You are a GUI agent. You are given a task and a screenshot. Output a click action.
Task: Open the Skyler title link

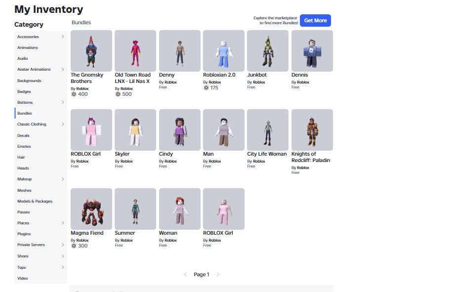click(122, 154)
